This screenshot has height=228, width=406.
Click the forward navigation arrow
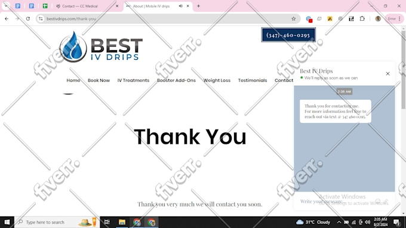(x=17, y=19)
